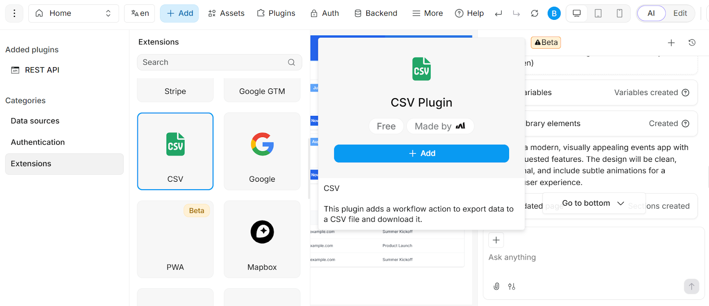Click the plus icon above Ask anything
Image resolution: width=709 pixels, height=306 pixels.
(496, 240)
